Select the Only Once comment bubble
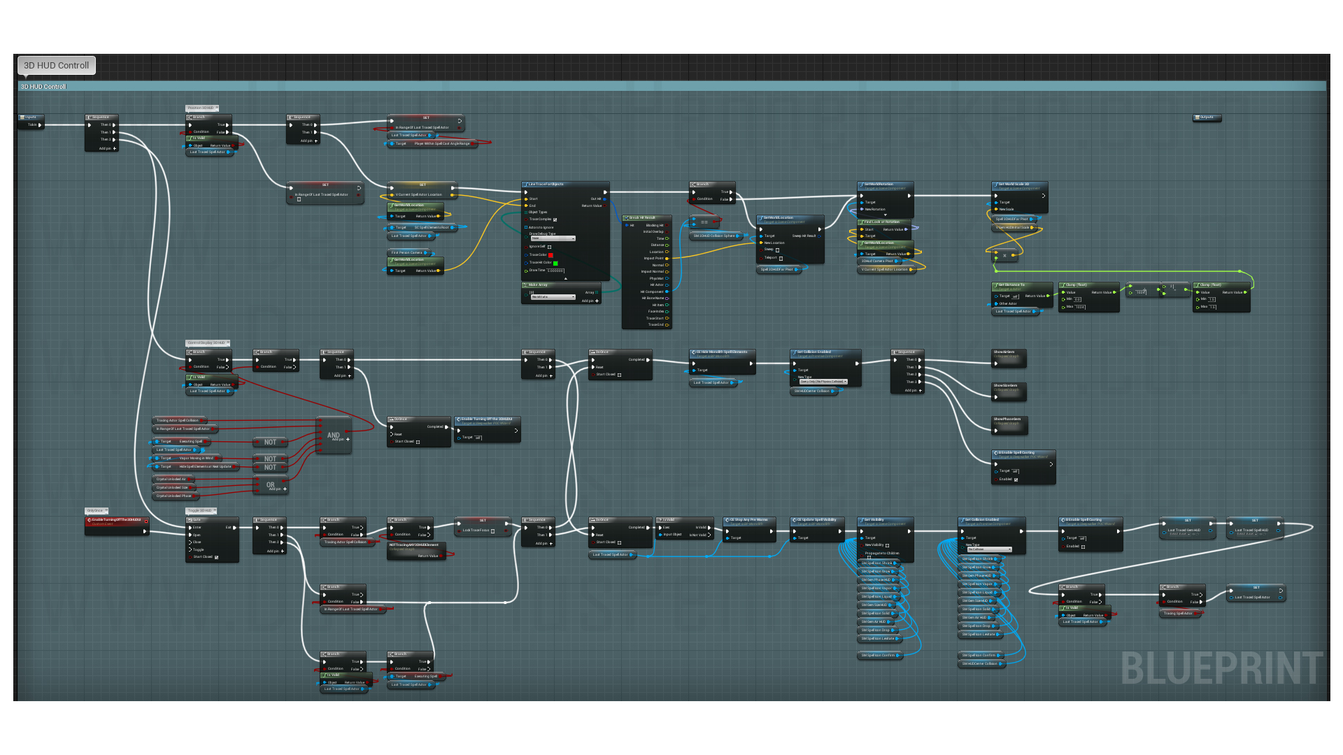1343x755 pixels. 97,511
